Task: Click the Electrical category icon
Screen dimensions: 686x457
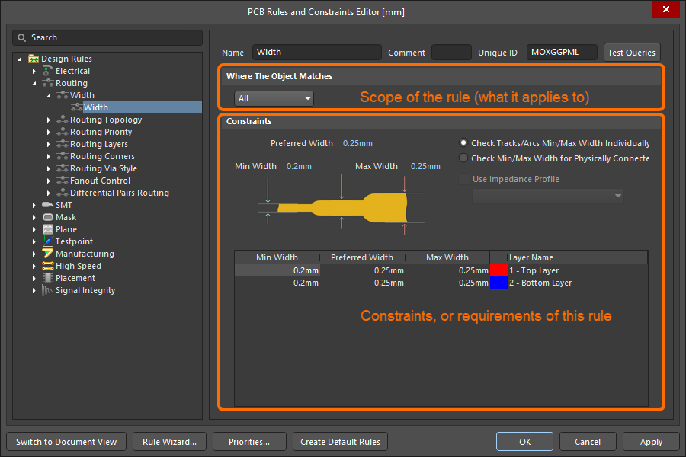Action: [47, 71]
